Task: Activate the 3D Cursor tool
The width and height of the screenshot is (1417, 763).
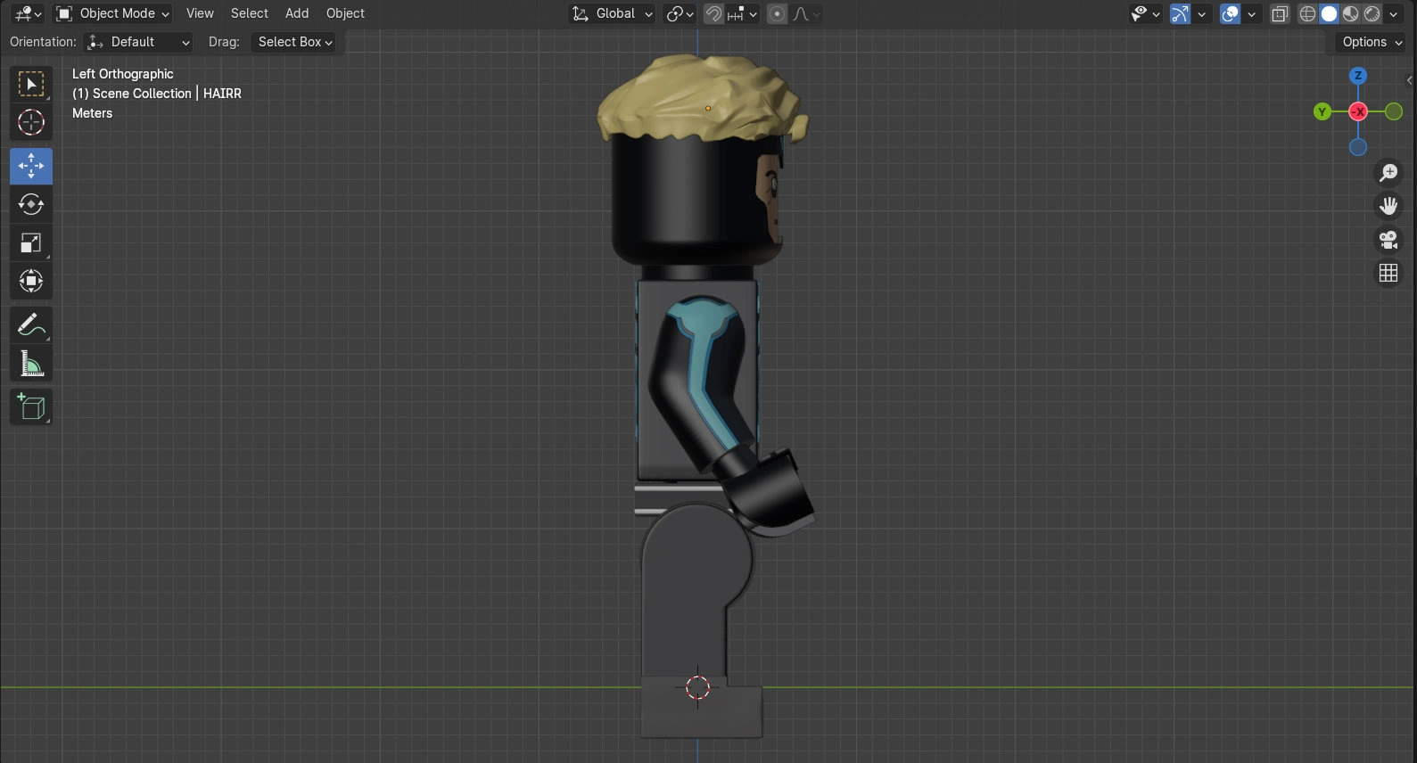Action: click(31, 122)
